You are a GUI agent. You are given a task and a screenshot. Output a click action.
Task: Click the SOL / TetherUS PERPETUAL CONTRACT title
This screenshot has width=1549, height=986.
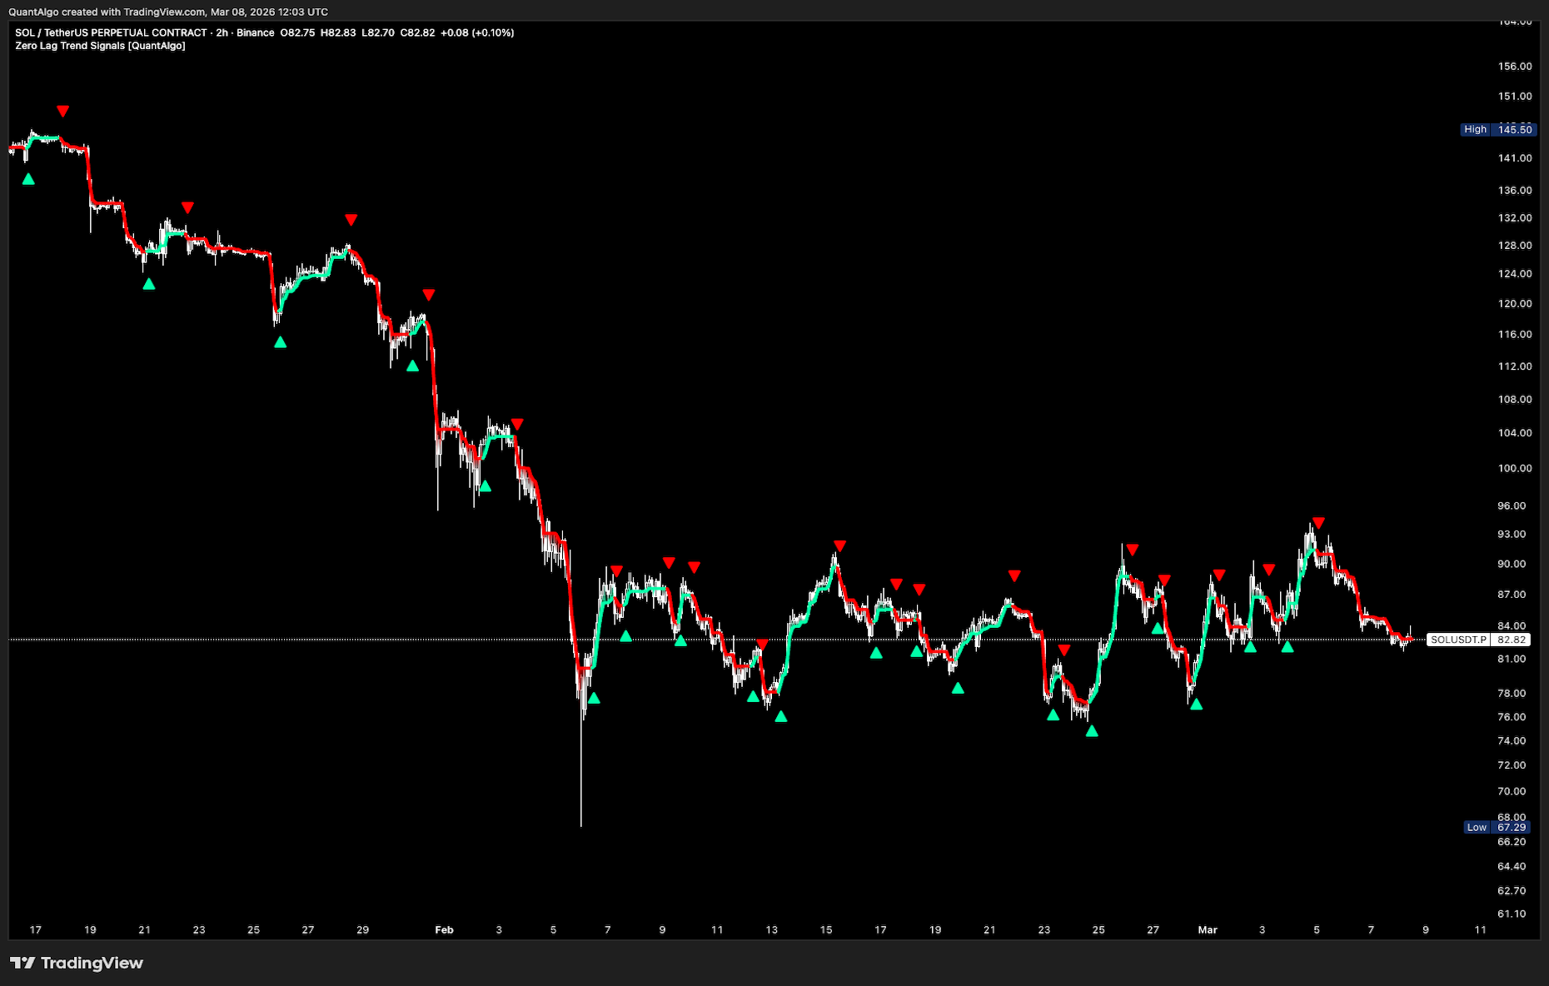pyautogui.click(x=111, y=32)
